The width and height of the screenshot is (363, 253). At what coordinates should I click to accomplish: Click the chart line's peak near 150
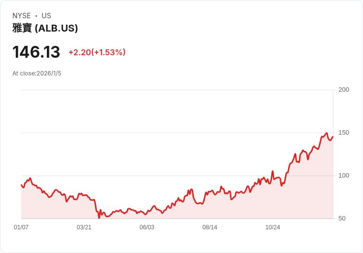tap(327, 133)
